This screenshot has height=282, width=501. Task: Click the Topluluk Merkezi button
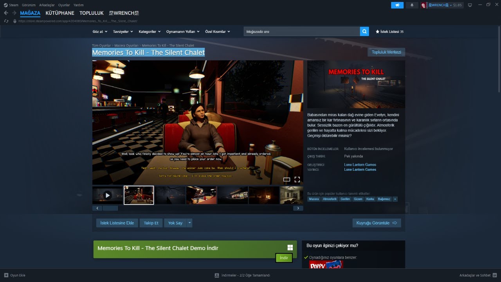pos(386,52)
